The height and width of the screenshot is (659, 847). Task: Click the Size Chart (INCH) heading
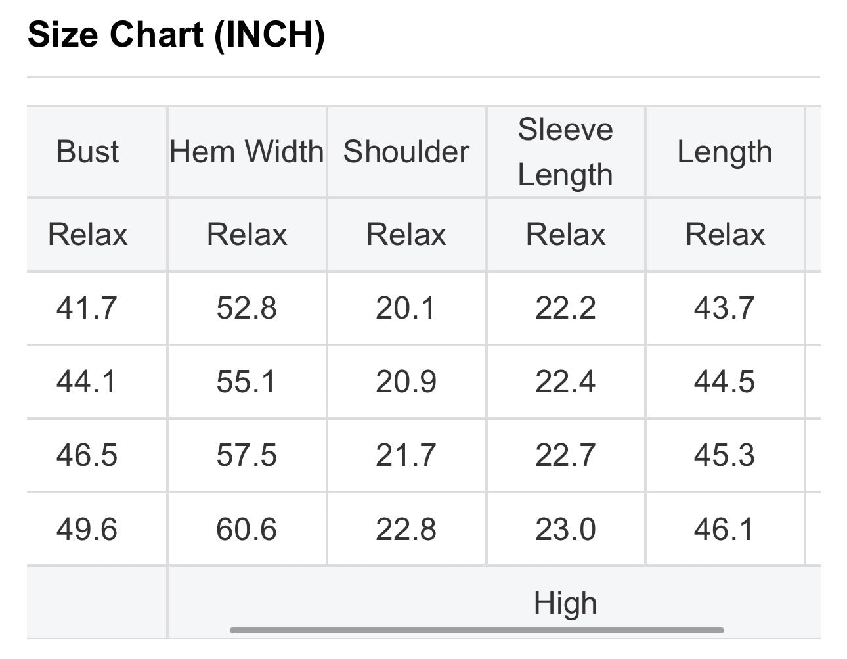[x=177, y=34]
